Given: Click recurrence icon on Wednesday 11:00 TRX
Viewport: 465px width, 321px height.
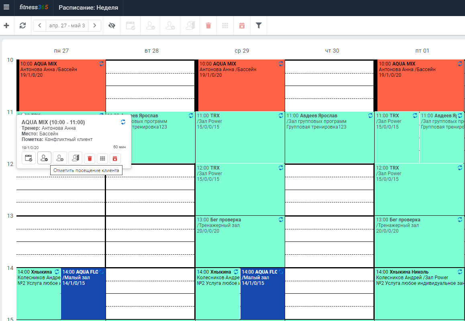Looking at the screenshot, I should (x=281, y=115).
